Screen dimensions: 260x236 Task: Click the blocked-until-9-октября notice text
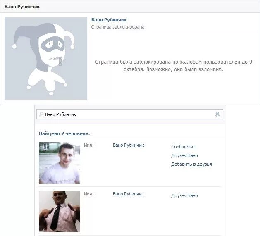click(x=174, y=65)
